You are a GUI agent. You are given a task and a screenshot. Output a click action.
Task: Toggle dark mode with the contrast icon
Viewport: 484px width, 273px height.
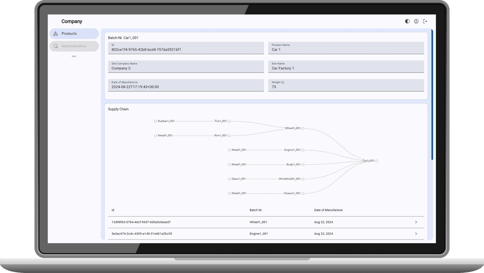click(407, 21)
